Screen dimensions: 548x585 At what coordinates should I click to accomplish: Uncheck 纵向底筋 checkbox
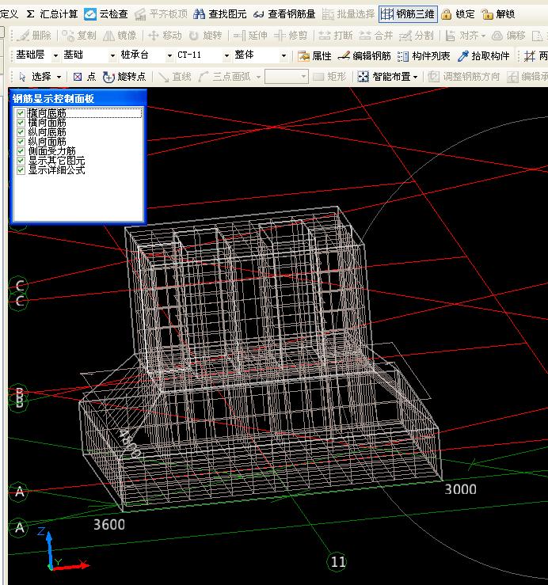tap(21, 132)
